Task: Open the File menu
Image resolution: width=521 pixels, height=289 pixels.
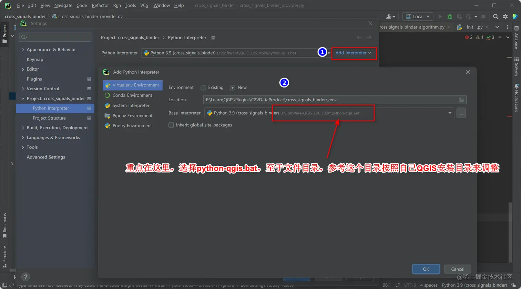Action: 20,5
